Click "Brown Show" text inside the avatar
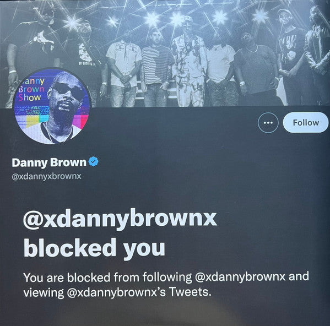The height and width of the screenshot is (326, 330). [x=30, y=94]
